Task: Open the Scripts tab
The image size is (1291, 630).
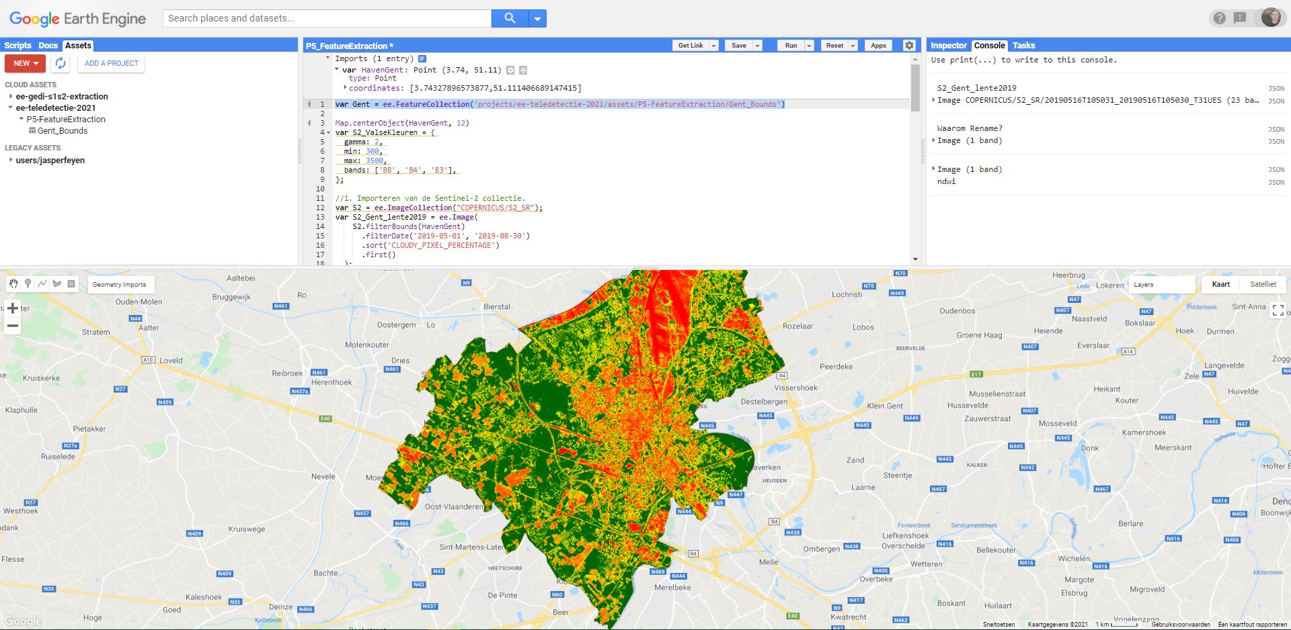Action: [x=17, y=46]
